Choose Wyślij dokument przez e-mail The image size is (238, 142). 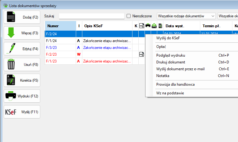click(180, 69)
